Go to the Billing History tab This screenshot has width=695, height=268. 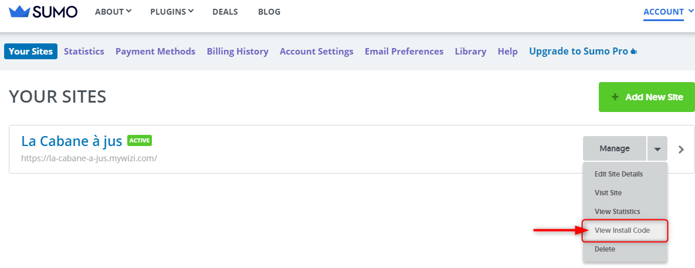(238, 52)
